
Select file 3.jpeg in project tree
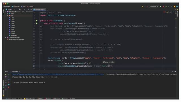coord(12,28)
